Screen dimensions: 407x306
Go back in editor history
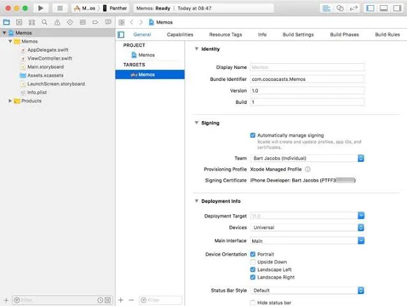pyautogui.click(x=132, y=22)
